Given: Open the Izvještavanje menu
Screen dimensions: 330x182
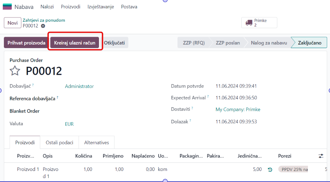Looking at the screenshot, I should tap(101, 7).
